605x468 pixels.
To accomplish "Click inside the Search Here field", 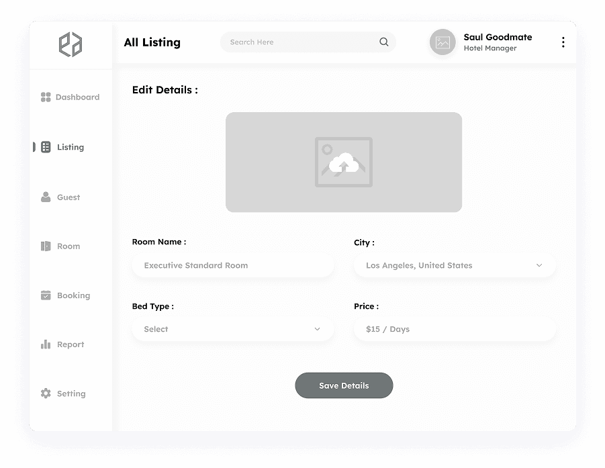I will click(x=289, y=42).
